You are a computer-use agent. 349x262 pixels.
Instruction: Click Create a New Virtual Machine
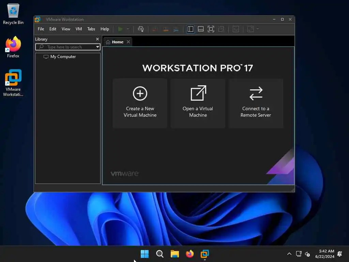(140, 103)
